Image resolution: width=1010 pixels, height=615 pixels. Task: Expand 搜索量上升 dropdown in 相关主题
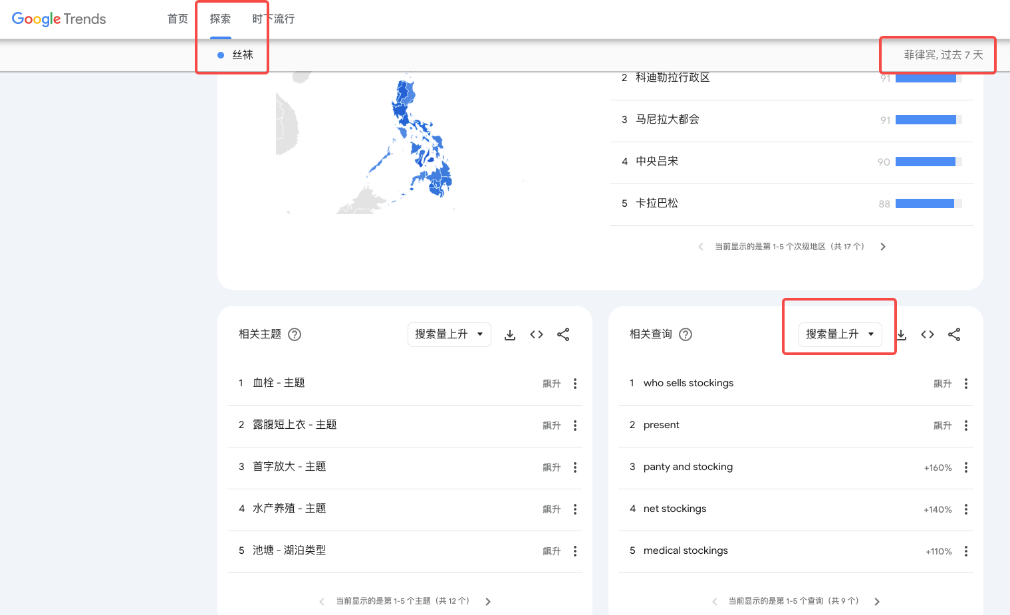pyautogui.click(x=449, y=334)
